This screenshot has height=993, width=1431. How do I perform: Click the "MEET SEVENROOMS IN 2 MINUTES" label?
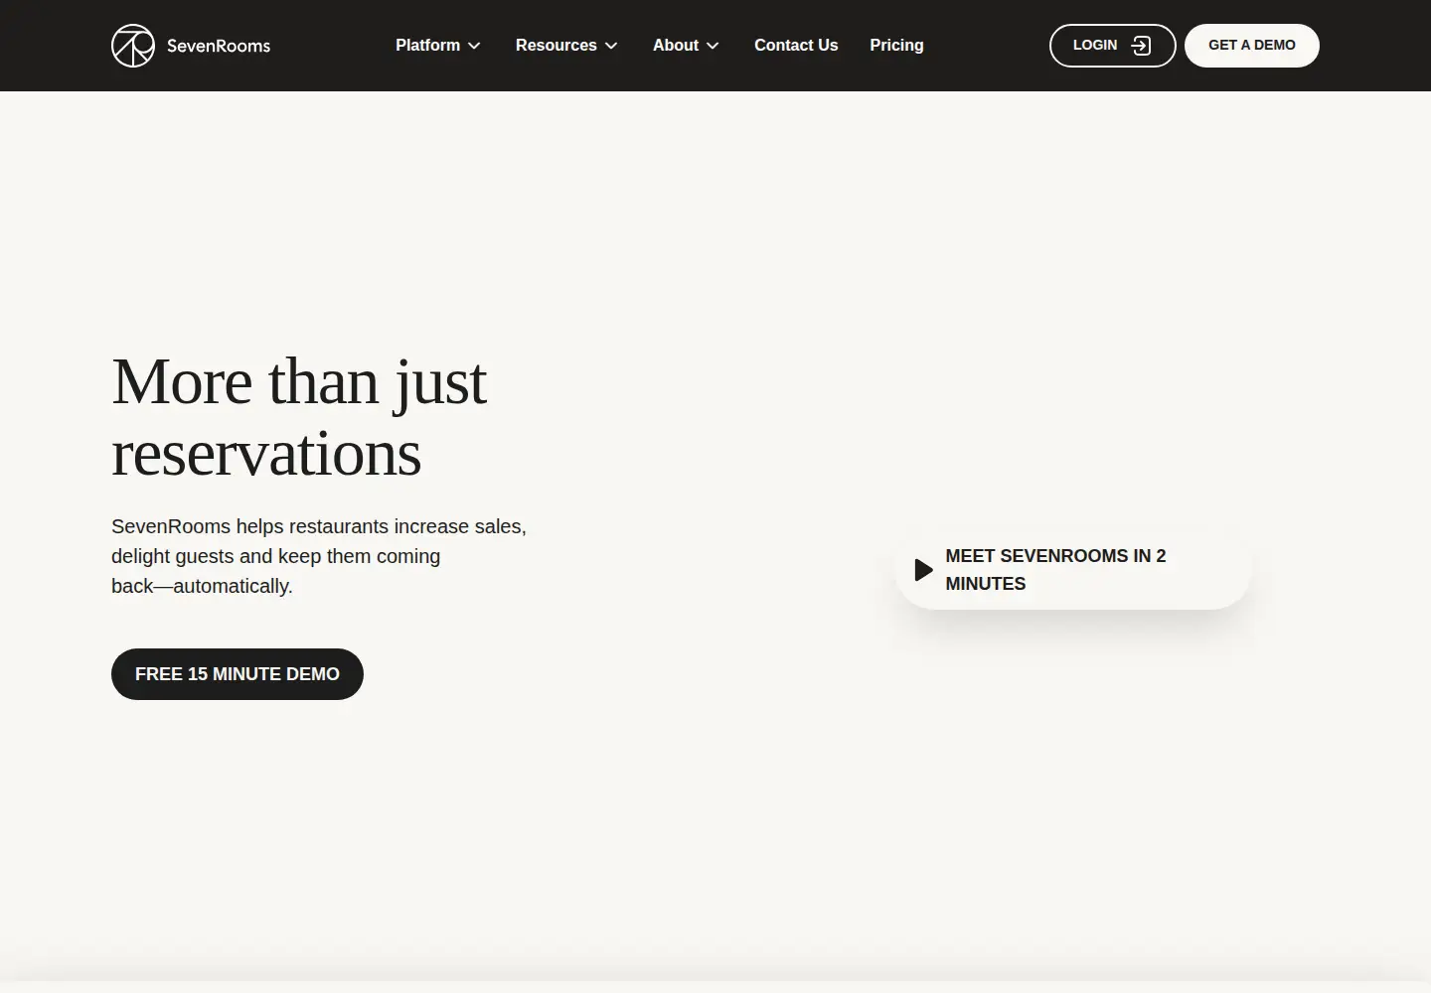pyautogui.click(x=1055, y=570)
